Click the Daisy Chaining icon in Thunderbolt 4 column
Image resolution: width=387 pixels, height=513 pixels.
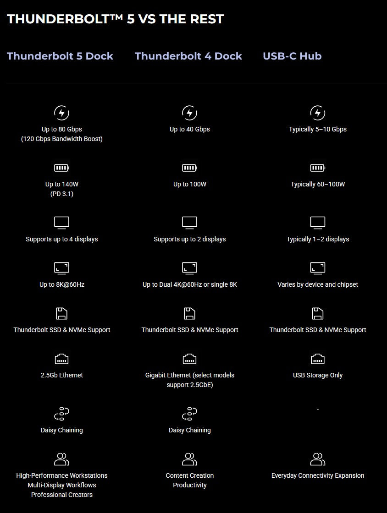pos(189,414)
